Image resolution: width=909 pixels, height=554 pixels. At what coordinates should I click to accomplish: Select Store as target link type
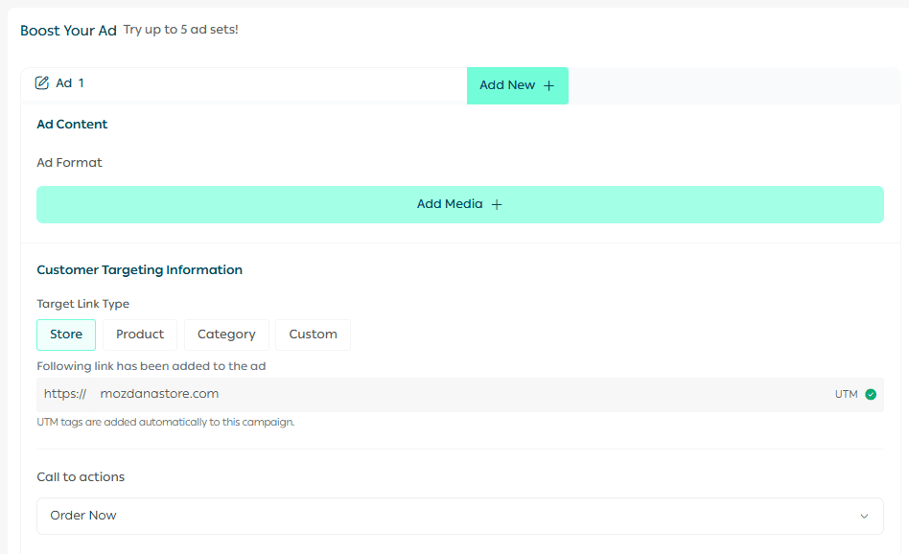click(x=66, y=335)
